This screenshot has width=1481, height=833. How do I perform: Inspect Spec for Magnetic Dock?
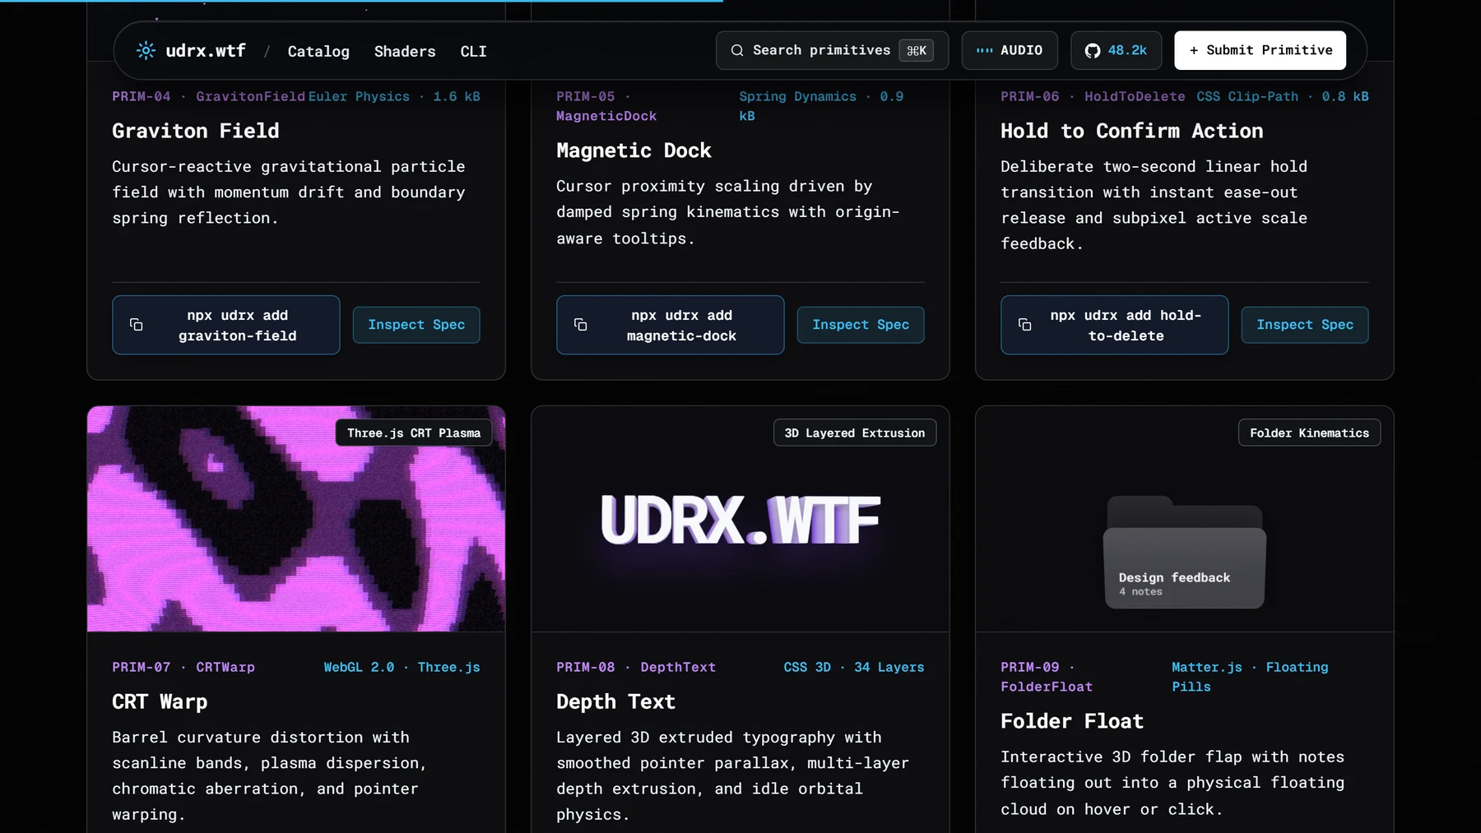[x=861, y=325]
